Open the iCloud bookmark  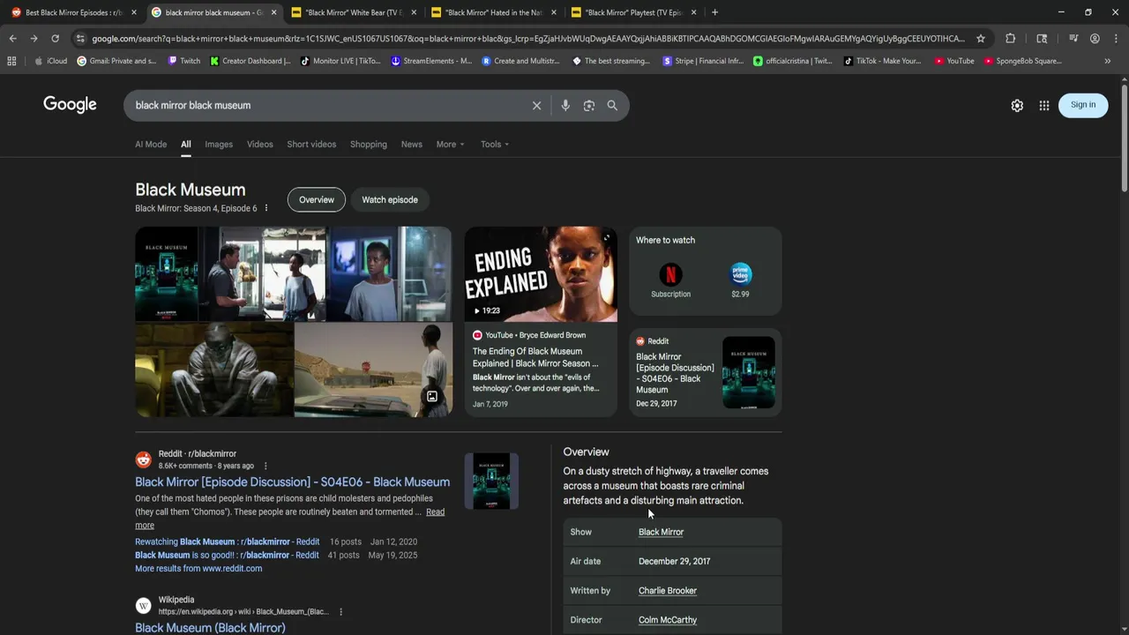(x=51, y=61)
